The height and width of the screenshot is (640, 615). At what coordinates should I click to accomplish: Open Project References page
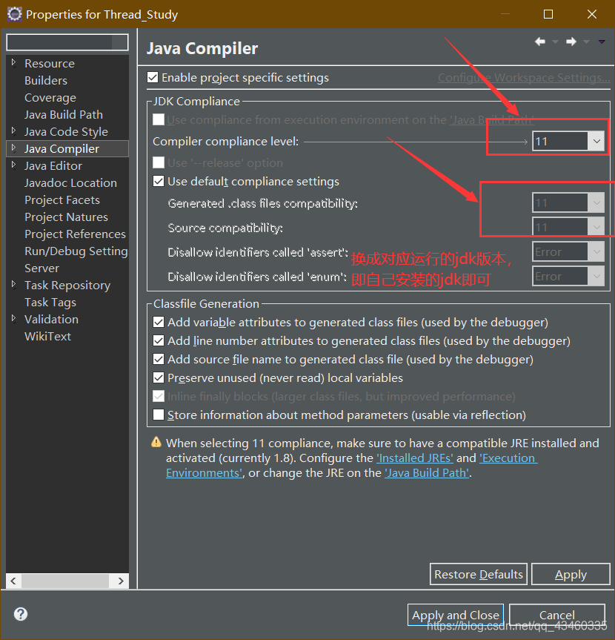(75, 234)
